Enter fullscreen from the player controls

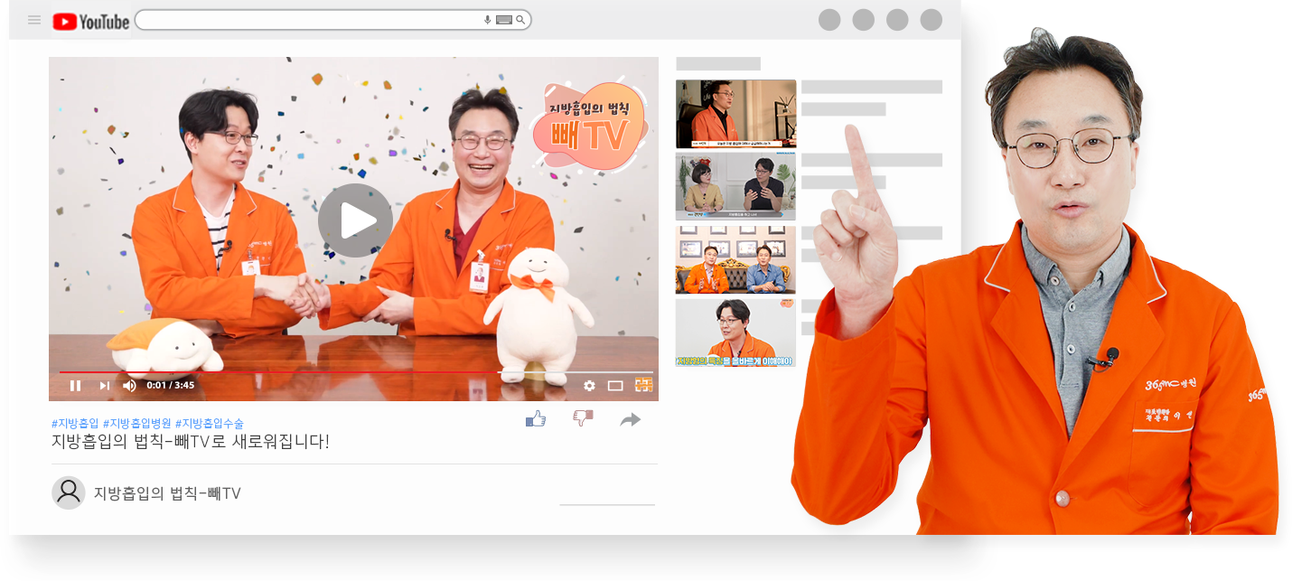[643, 385]
